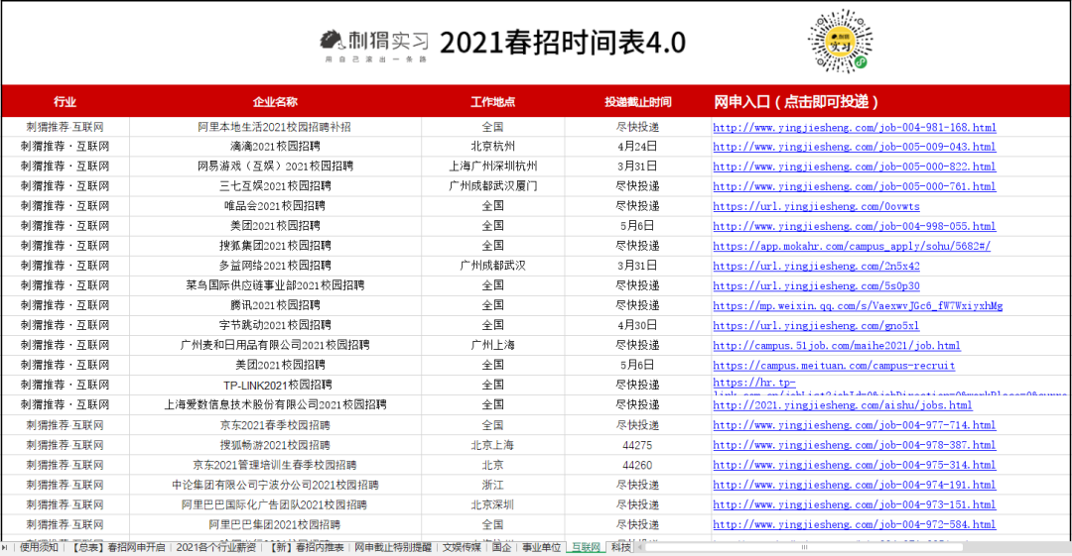This screenshot has height=556, width=1072.
Task: Select cell 菜鸟国际供应链事业部2021校园招聘
Action: click(x=275, y=285)
